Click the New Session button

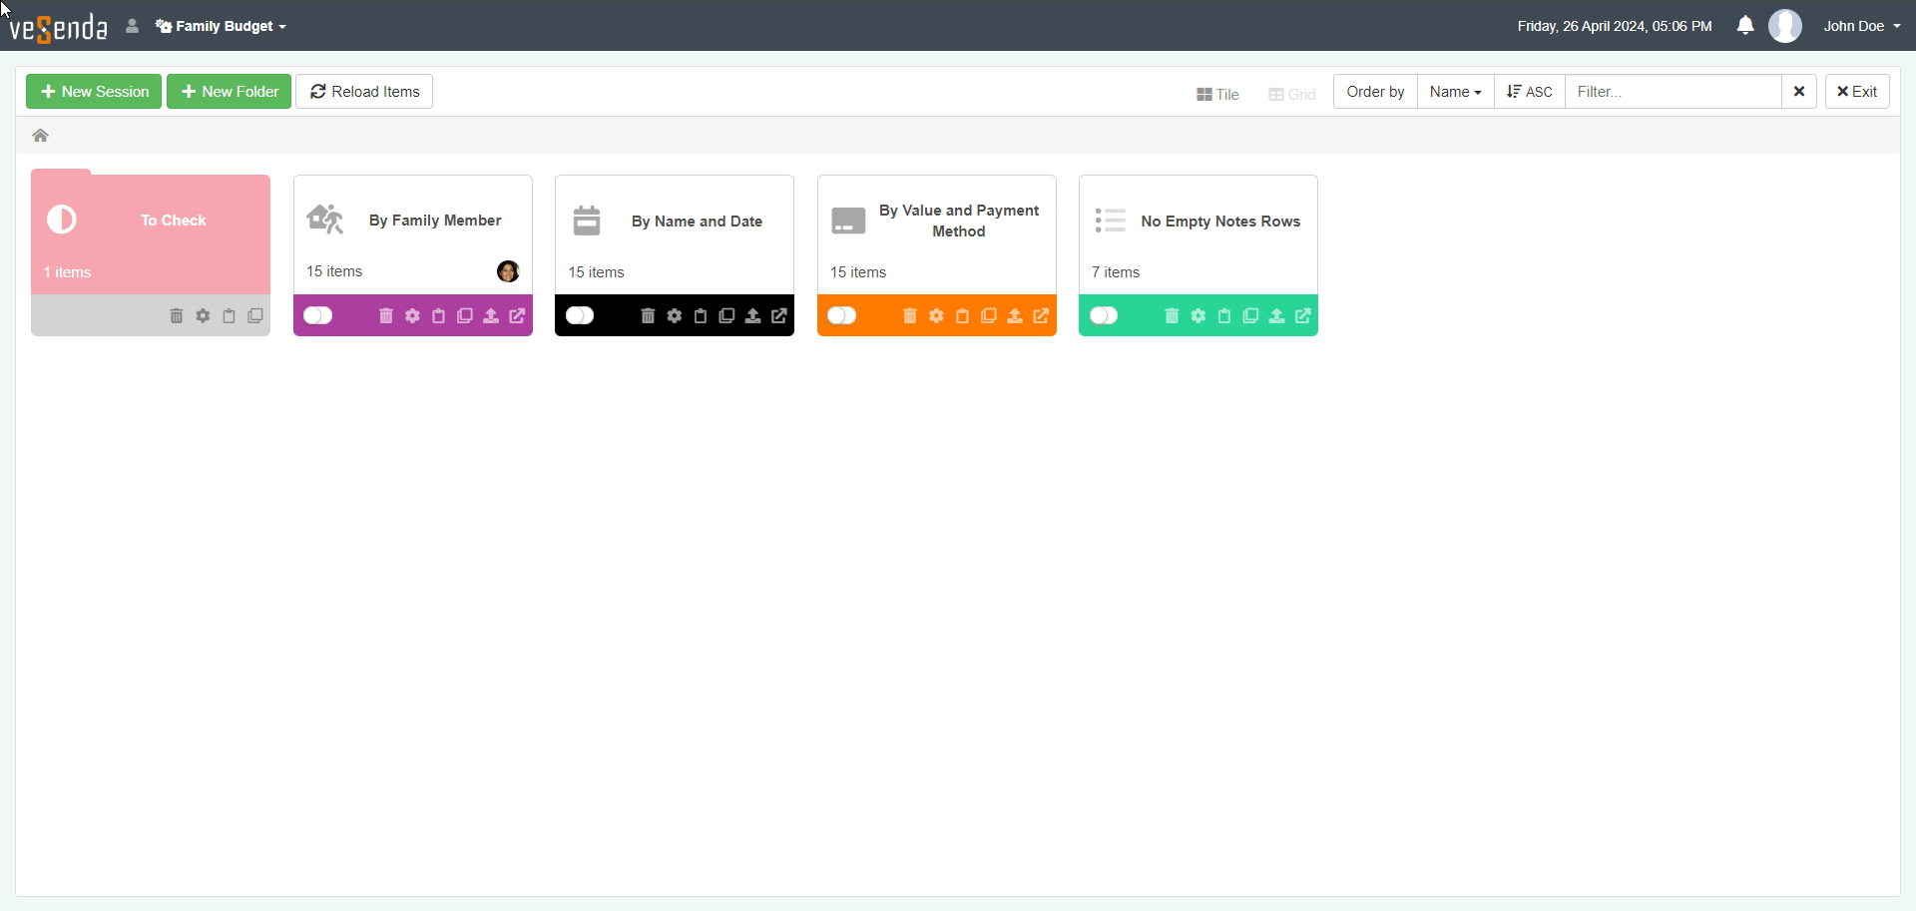click(94, 92)
